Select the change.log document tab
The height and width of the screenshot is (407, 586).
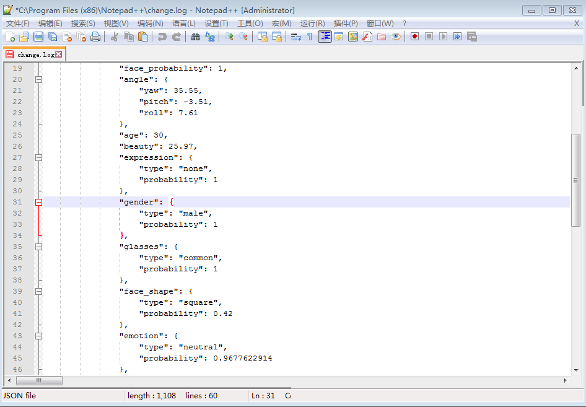(x=34, y=55)
